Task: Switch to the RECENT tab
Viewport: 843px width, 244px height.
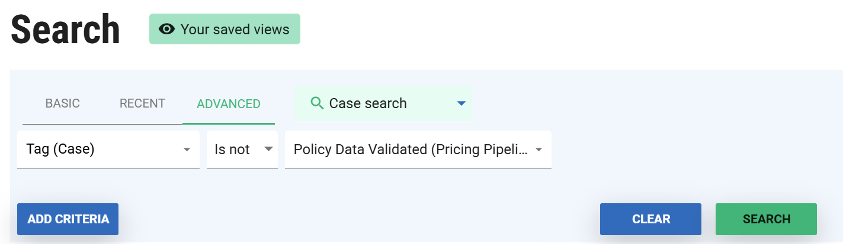Action: (x=142, y=103)
